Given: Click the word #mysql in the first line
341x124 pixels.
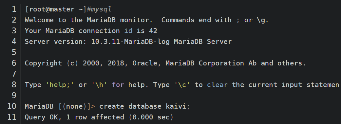Looking at the screenshot, I should coord(99,9).
